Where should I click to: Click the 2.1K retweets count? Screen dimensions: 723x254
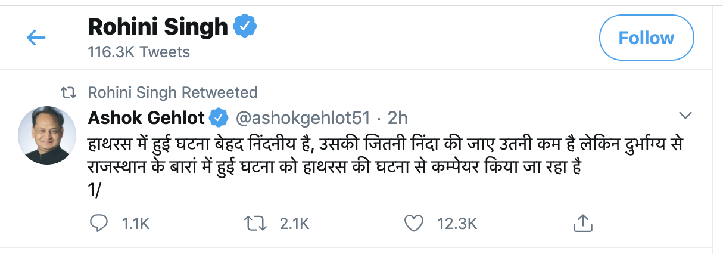pos(294,224)
